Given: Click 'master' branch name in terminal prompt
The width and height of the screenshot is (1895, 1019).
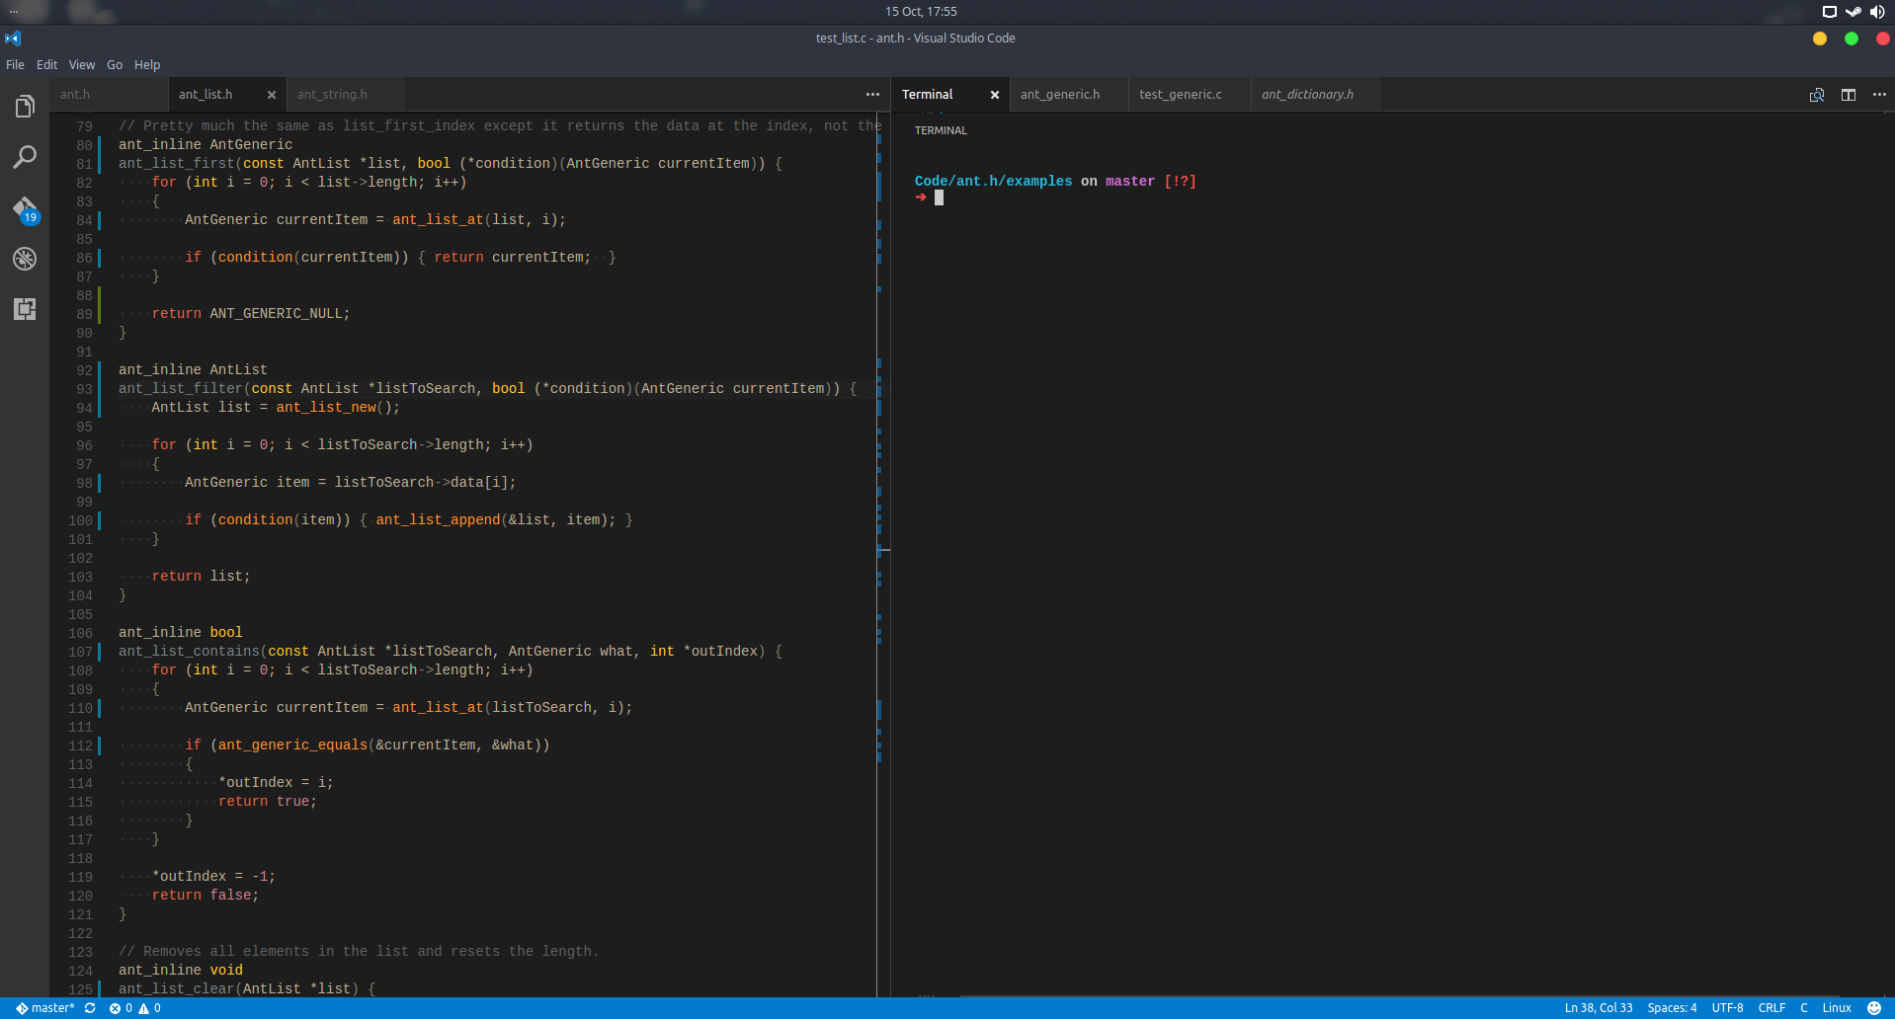Looking at the screenshot, I should coord(1130,182).
